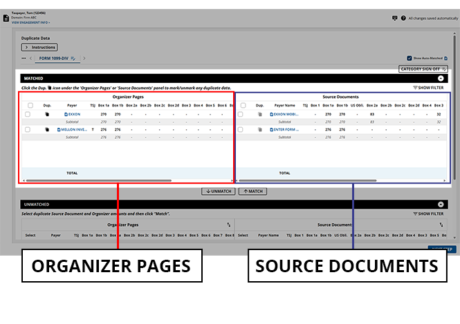Screen dimensions: 460x324
Task: Click the info icon beside Show Auto-Matched
Action: pyautogui.click(x=446, y=58)
